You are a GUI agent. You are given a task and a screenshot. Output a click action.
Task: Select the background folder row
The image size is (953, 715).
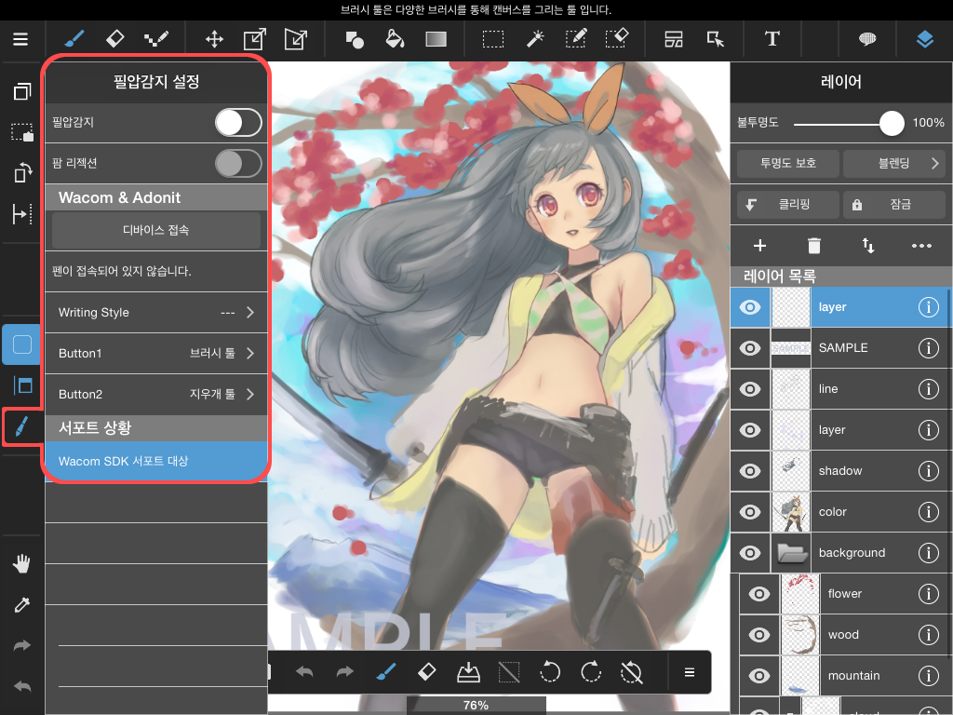click(x=841, y=553)
